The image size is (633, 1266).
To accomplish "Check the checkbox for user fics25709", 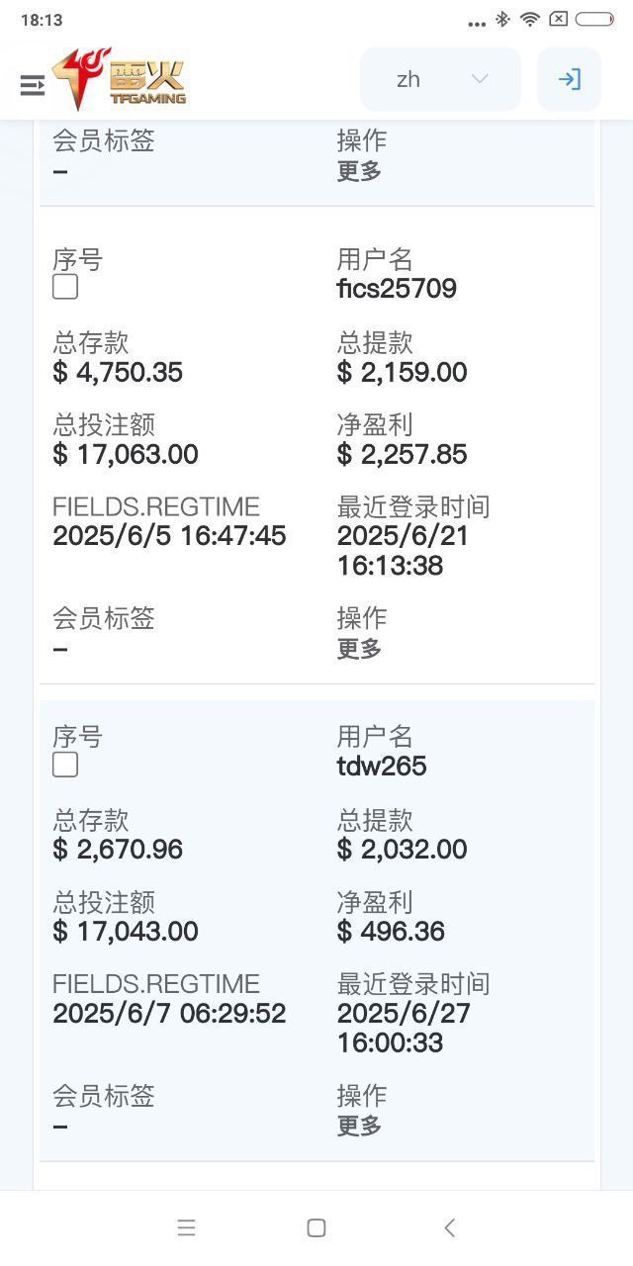I will pyautogui.click(x=65, y=287).
